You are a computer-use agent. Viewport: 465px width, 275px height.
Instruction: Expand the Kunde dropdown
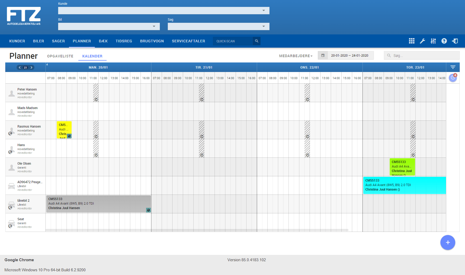pyautogui.click(x=263, y=11)
